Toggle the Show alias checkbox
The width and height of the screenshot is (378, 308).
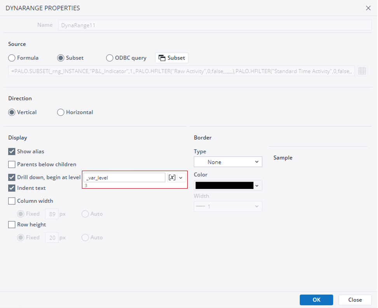[x=12, y=152]
